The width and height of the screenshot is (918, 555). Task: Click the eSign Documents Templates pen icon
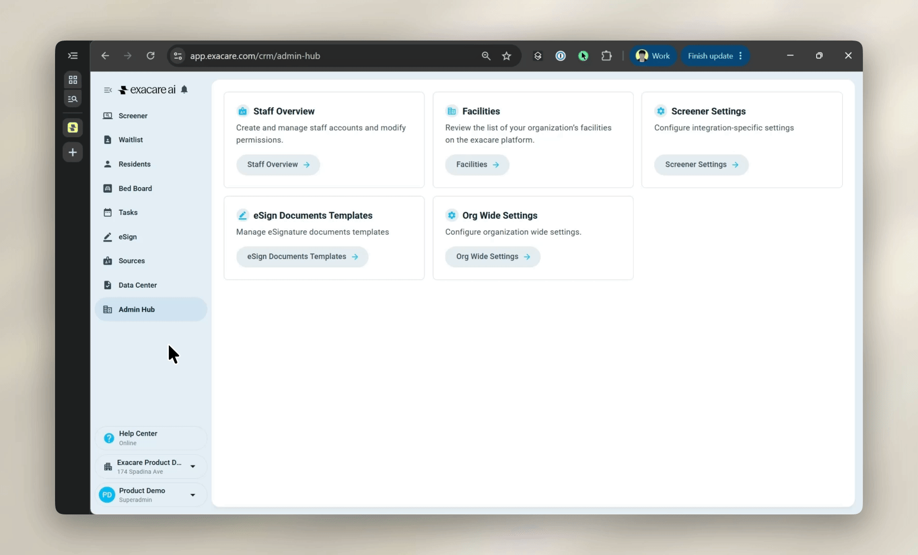pos(242,215)
